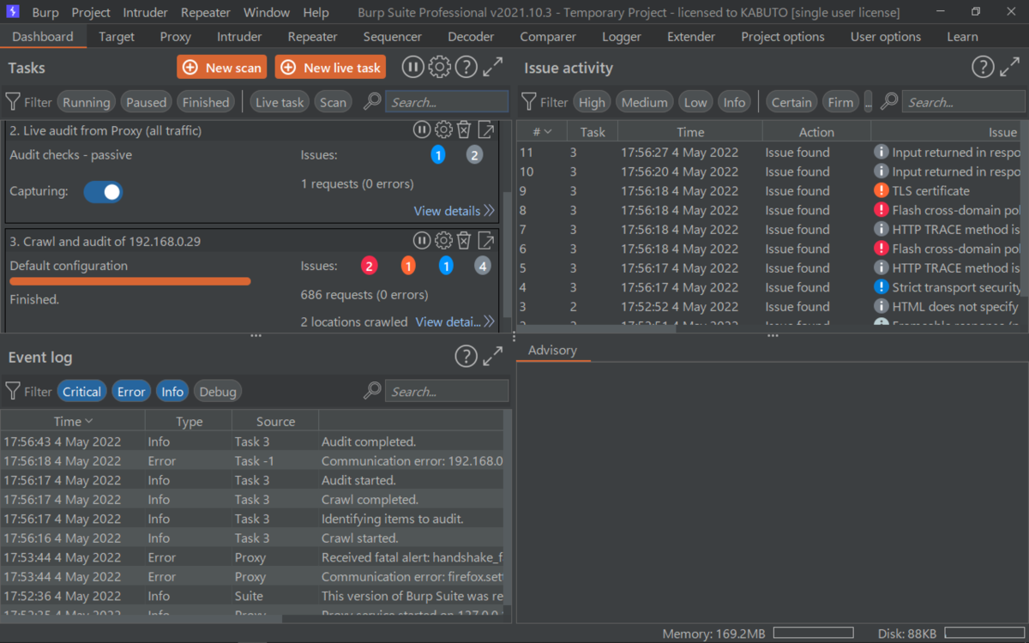Viewport: 1029px width, 643px height.
Task: Delete the Live audit from Proxy task
Action: (x=464, y=130)
